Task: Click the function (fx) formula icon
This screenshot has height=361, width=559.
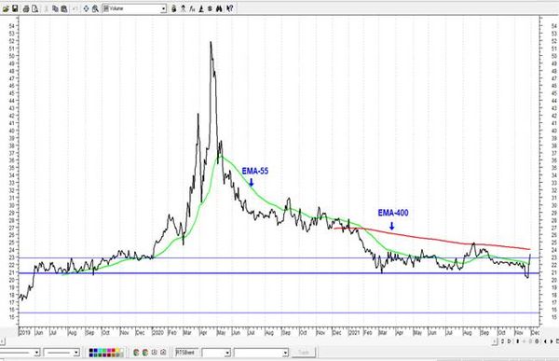Action: coord(192,8)
